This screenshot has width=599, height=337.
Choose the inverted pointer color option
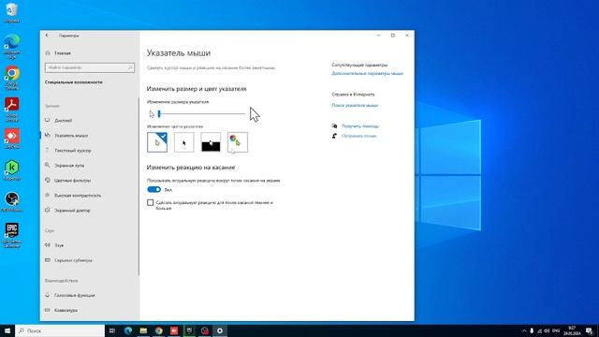211,142
